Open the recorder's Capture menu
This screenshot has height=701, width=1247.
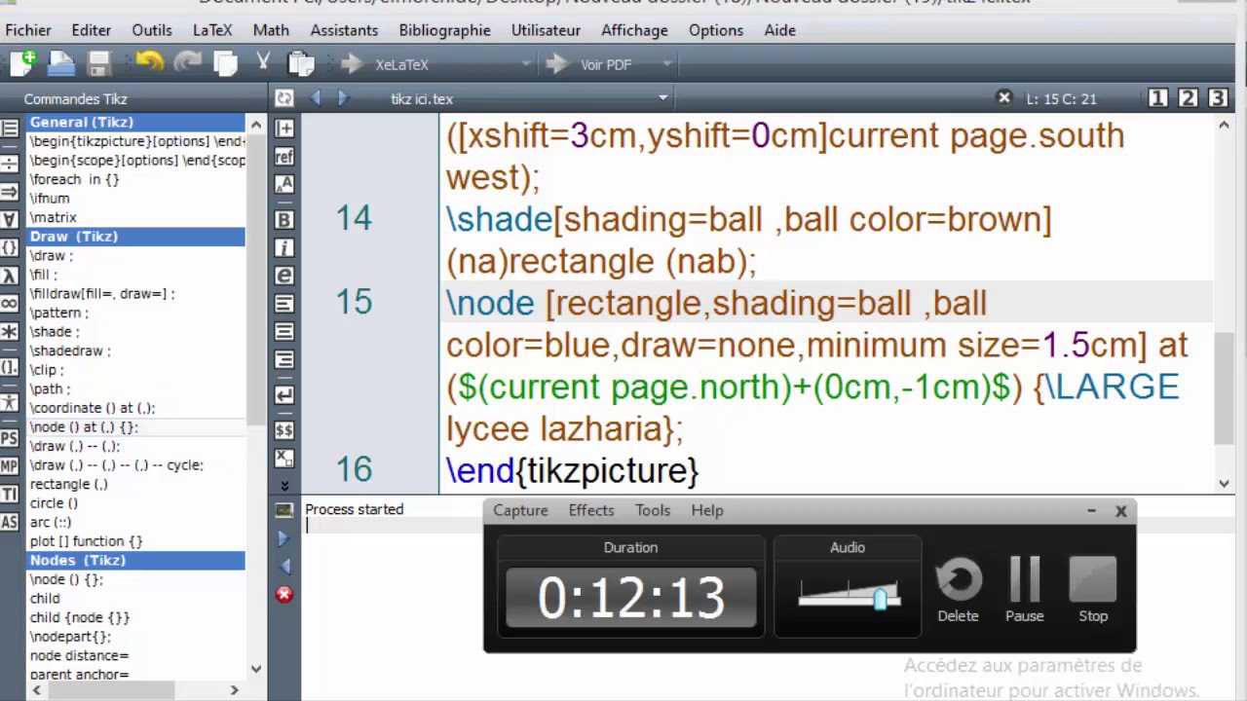point(520,510)
